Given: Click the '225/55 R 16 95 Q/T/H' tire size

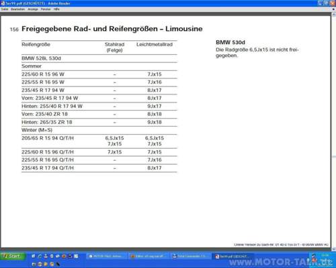Looking at the screenshot, I should 48,160.
